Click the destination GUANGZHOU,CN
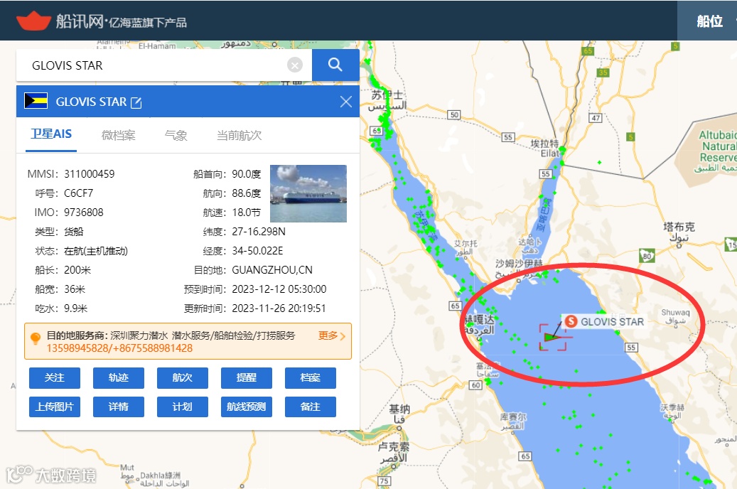Viewport: 737px width, 489px height. (x=272, y=270)
